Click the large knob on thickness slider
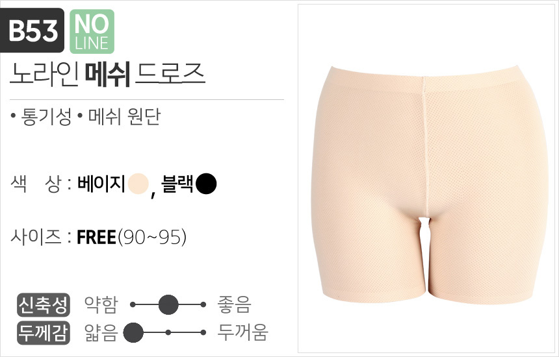 click(x=133, y=332)
